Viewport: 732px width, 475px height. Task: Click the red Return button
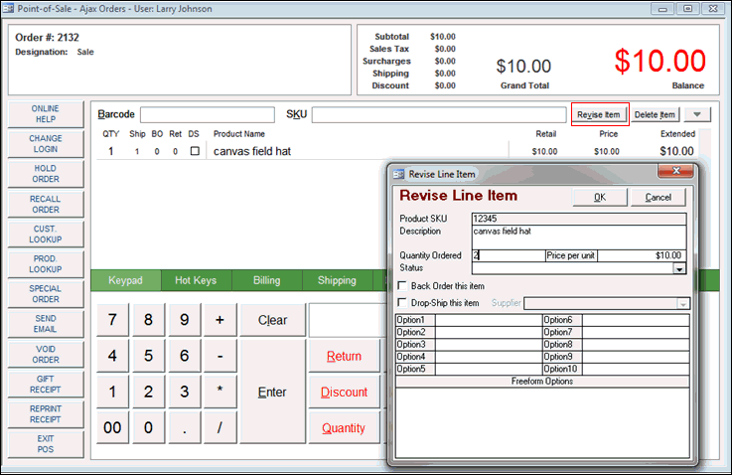click(x=344, y=356)
